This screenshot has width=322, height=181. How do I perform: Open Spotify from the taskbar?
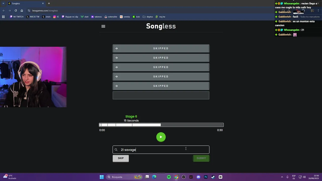[169, 177]
